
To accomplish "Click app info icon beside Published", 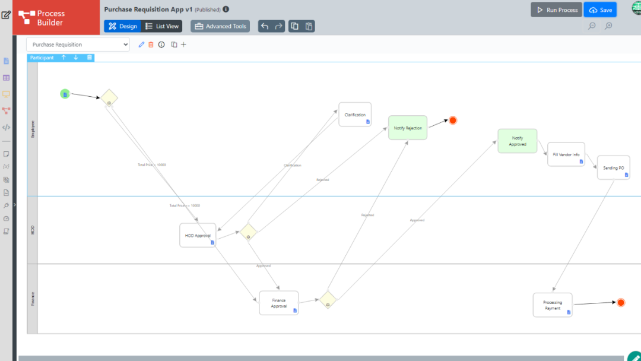I will (x=226, y=9).
